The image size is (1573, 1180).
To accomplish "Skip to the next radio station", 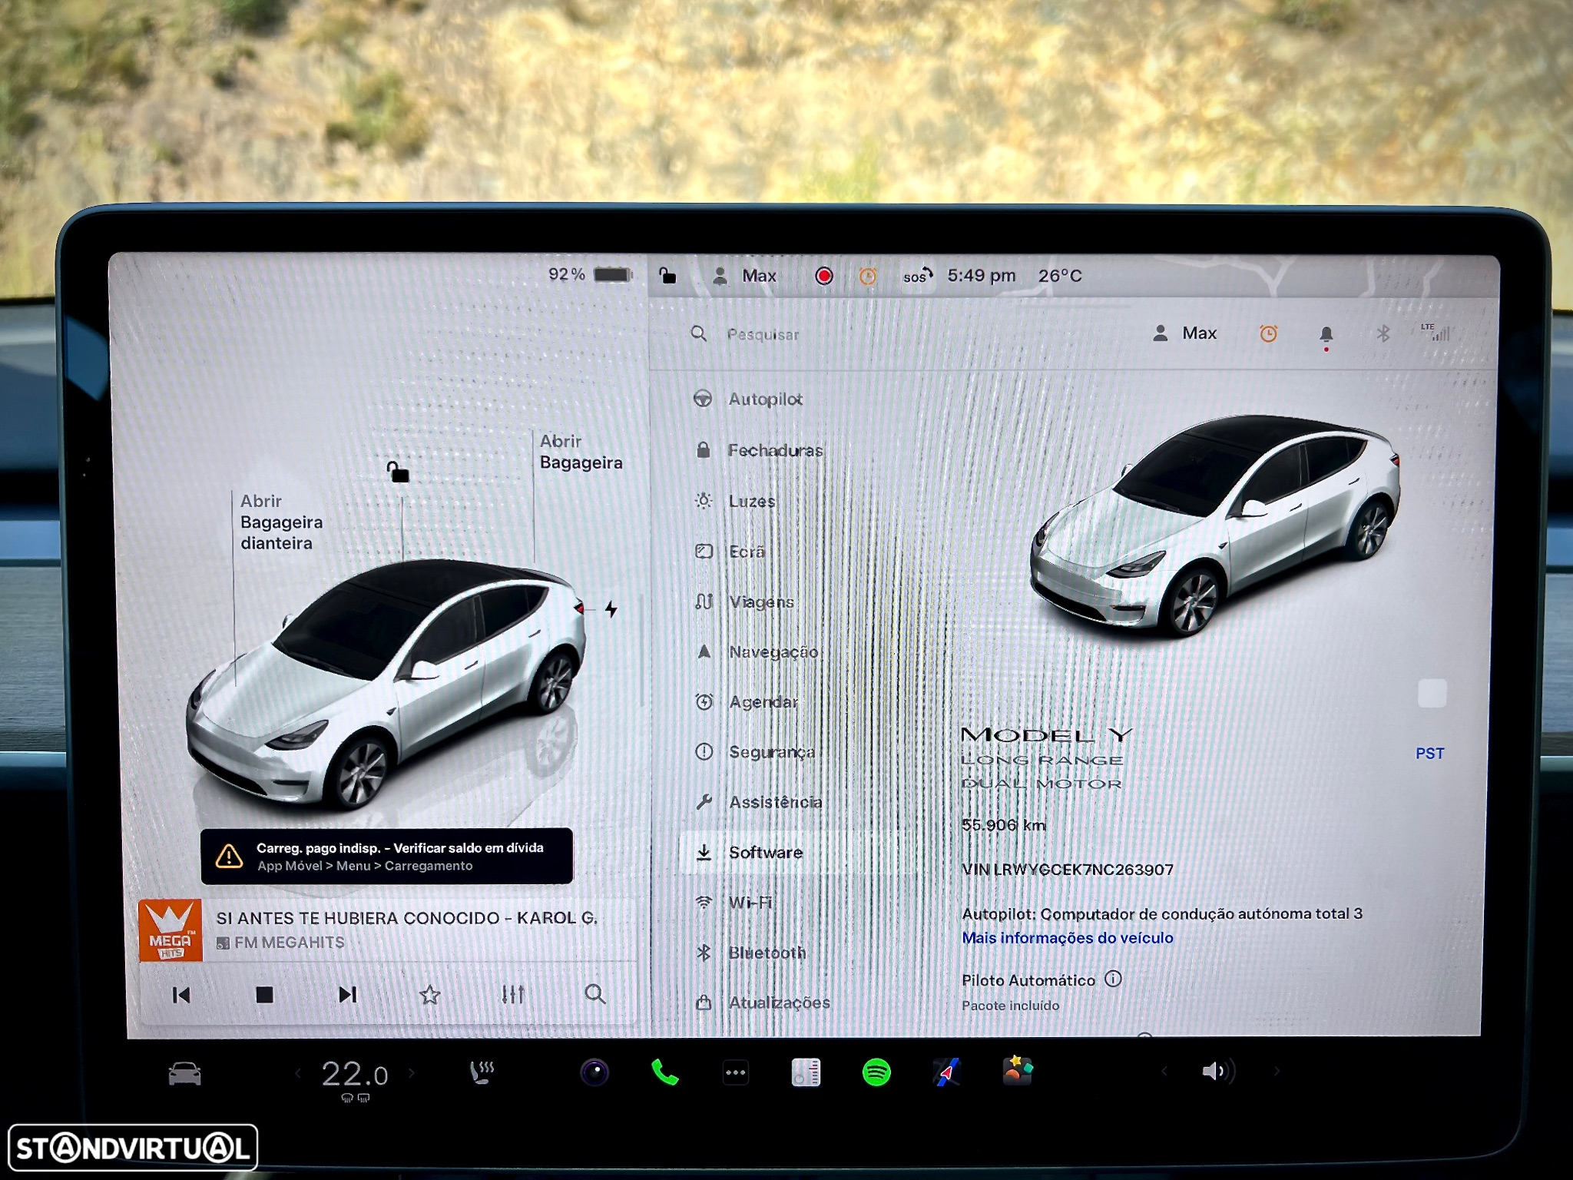I will tap(348, 995).
